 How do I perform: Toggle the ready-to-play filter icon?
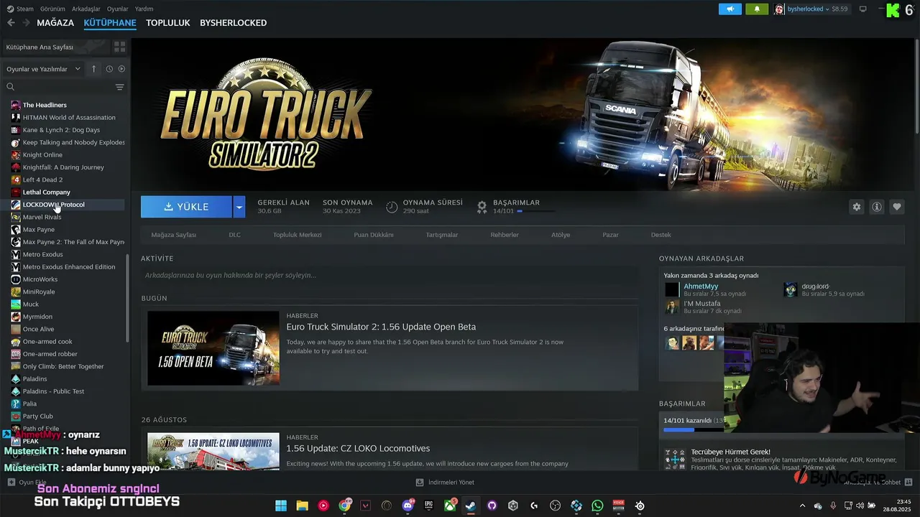coord(121,69)
